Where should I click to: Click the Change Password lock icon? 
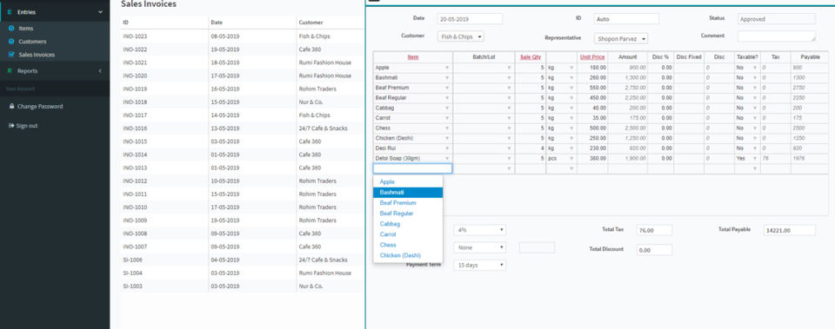point(11,106)
